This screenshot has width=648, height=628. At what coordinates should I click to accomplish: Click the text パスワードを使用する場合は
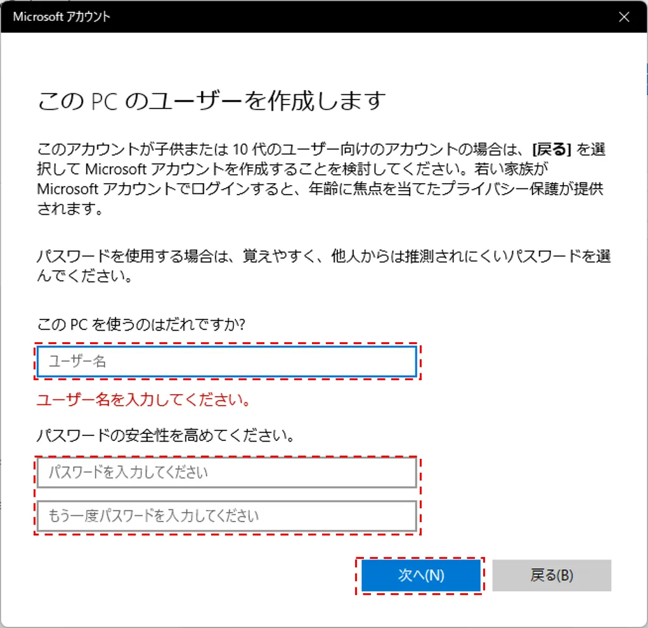pos(117,257)
